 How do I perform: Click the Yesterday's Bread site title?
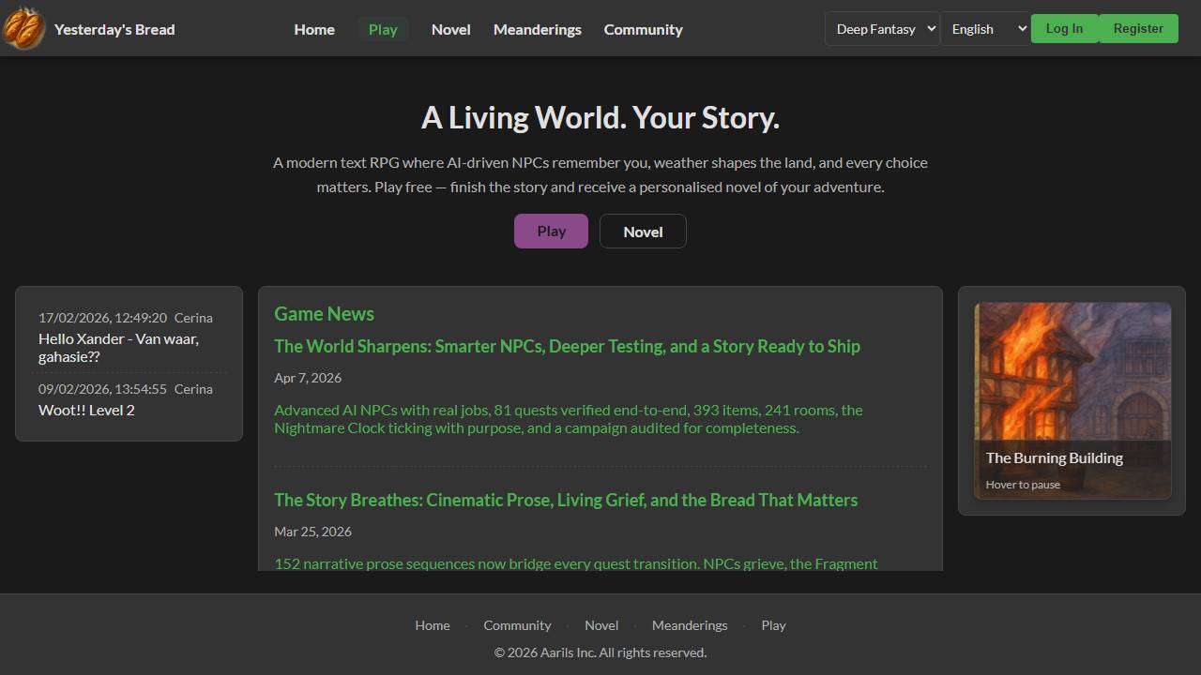114,29
